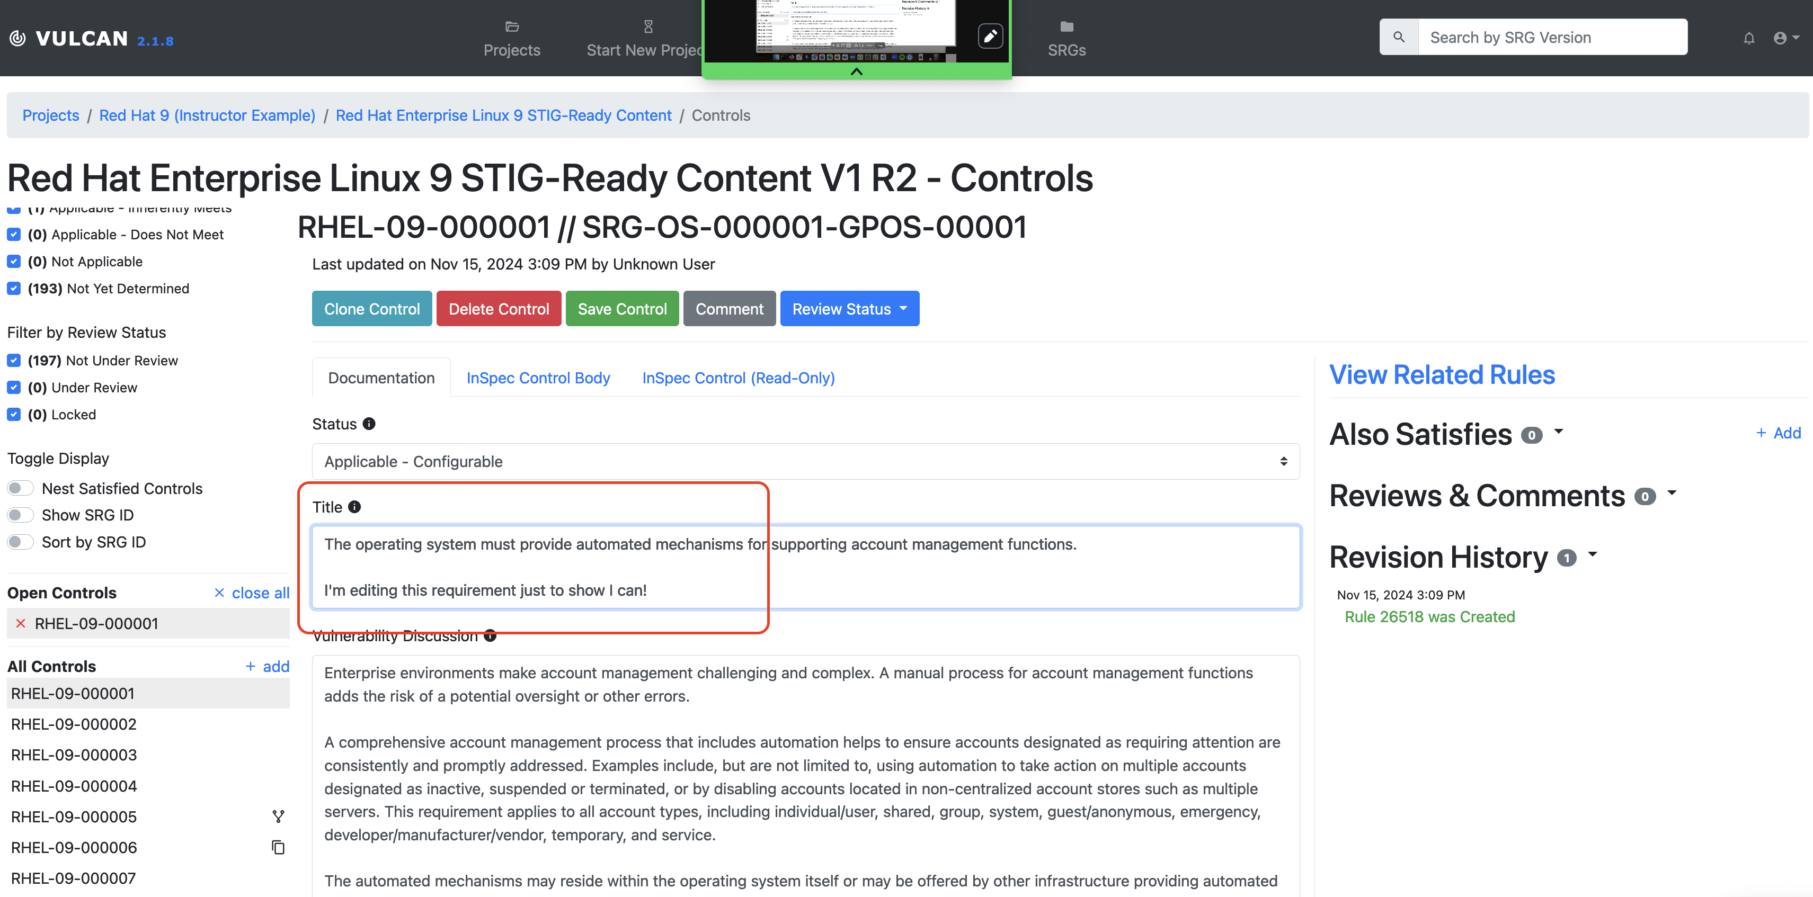Click the pencil edit icon in overlay

pyautogui.click(x=990, y=36)
